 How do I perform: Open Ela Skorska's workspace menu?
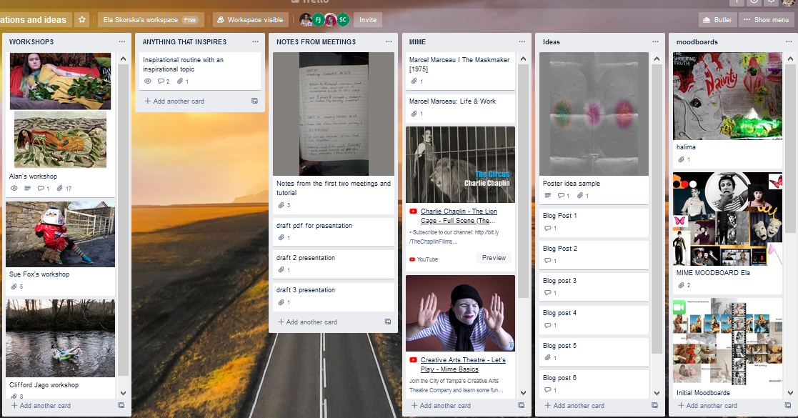coord(149,20)
